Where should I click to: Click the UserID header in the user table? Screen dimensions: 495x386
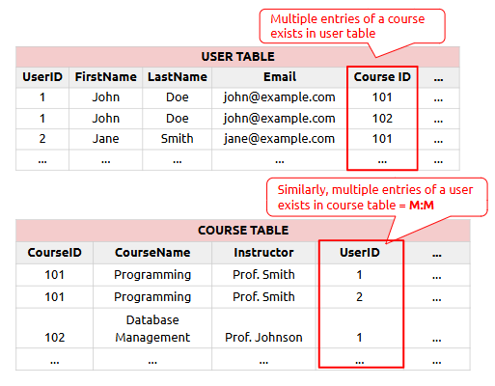(x=42, y=77)
